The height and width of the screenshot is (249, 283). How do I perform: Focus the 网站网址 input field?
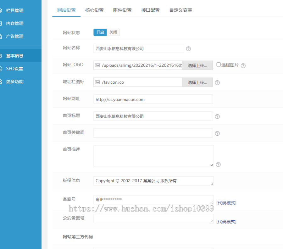(153, 99)
